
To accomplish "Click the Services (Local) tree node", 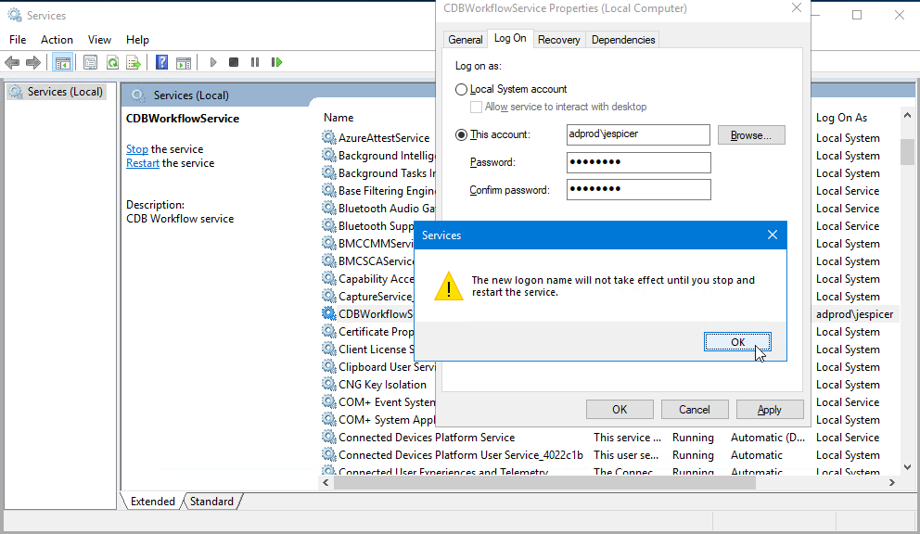I will [57, 92].
